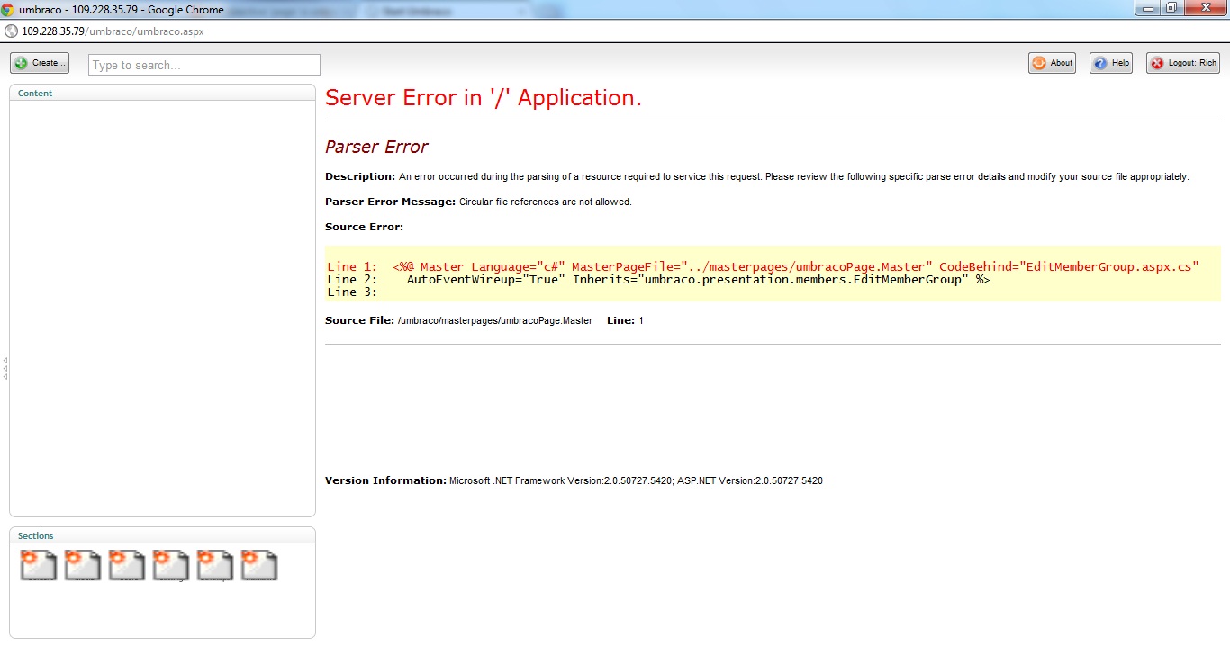Click the 'Source Error:' label

tap(364, 227)
